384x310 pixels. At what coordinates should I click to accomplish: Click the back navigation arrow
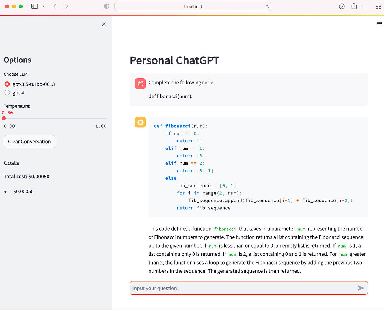pyautogui.click(x=55, y=6)
